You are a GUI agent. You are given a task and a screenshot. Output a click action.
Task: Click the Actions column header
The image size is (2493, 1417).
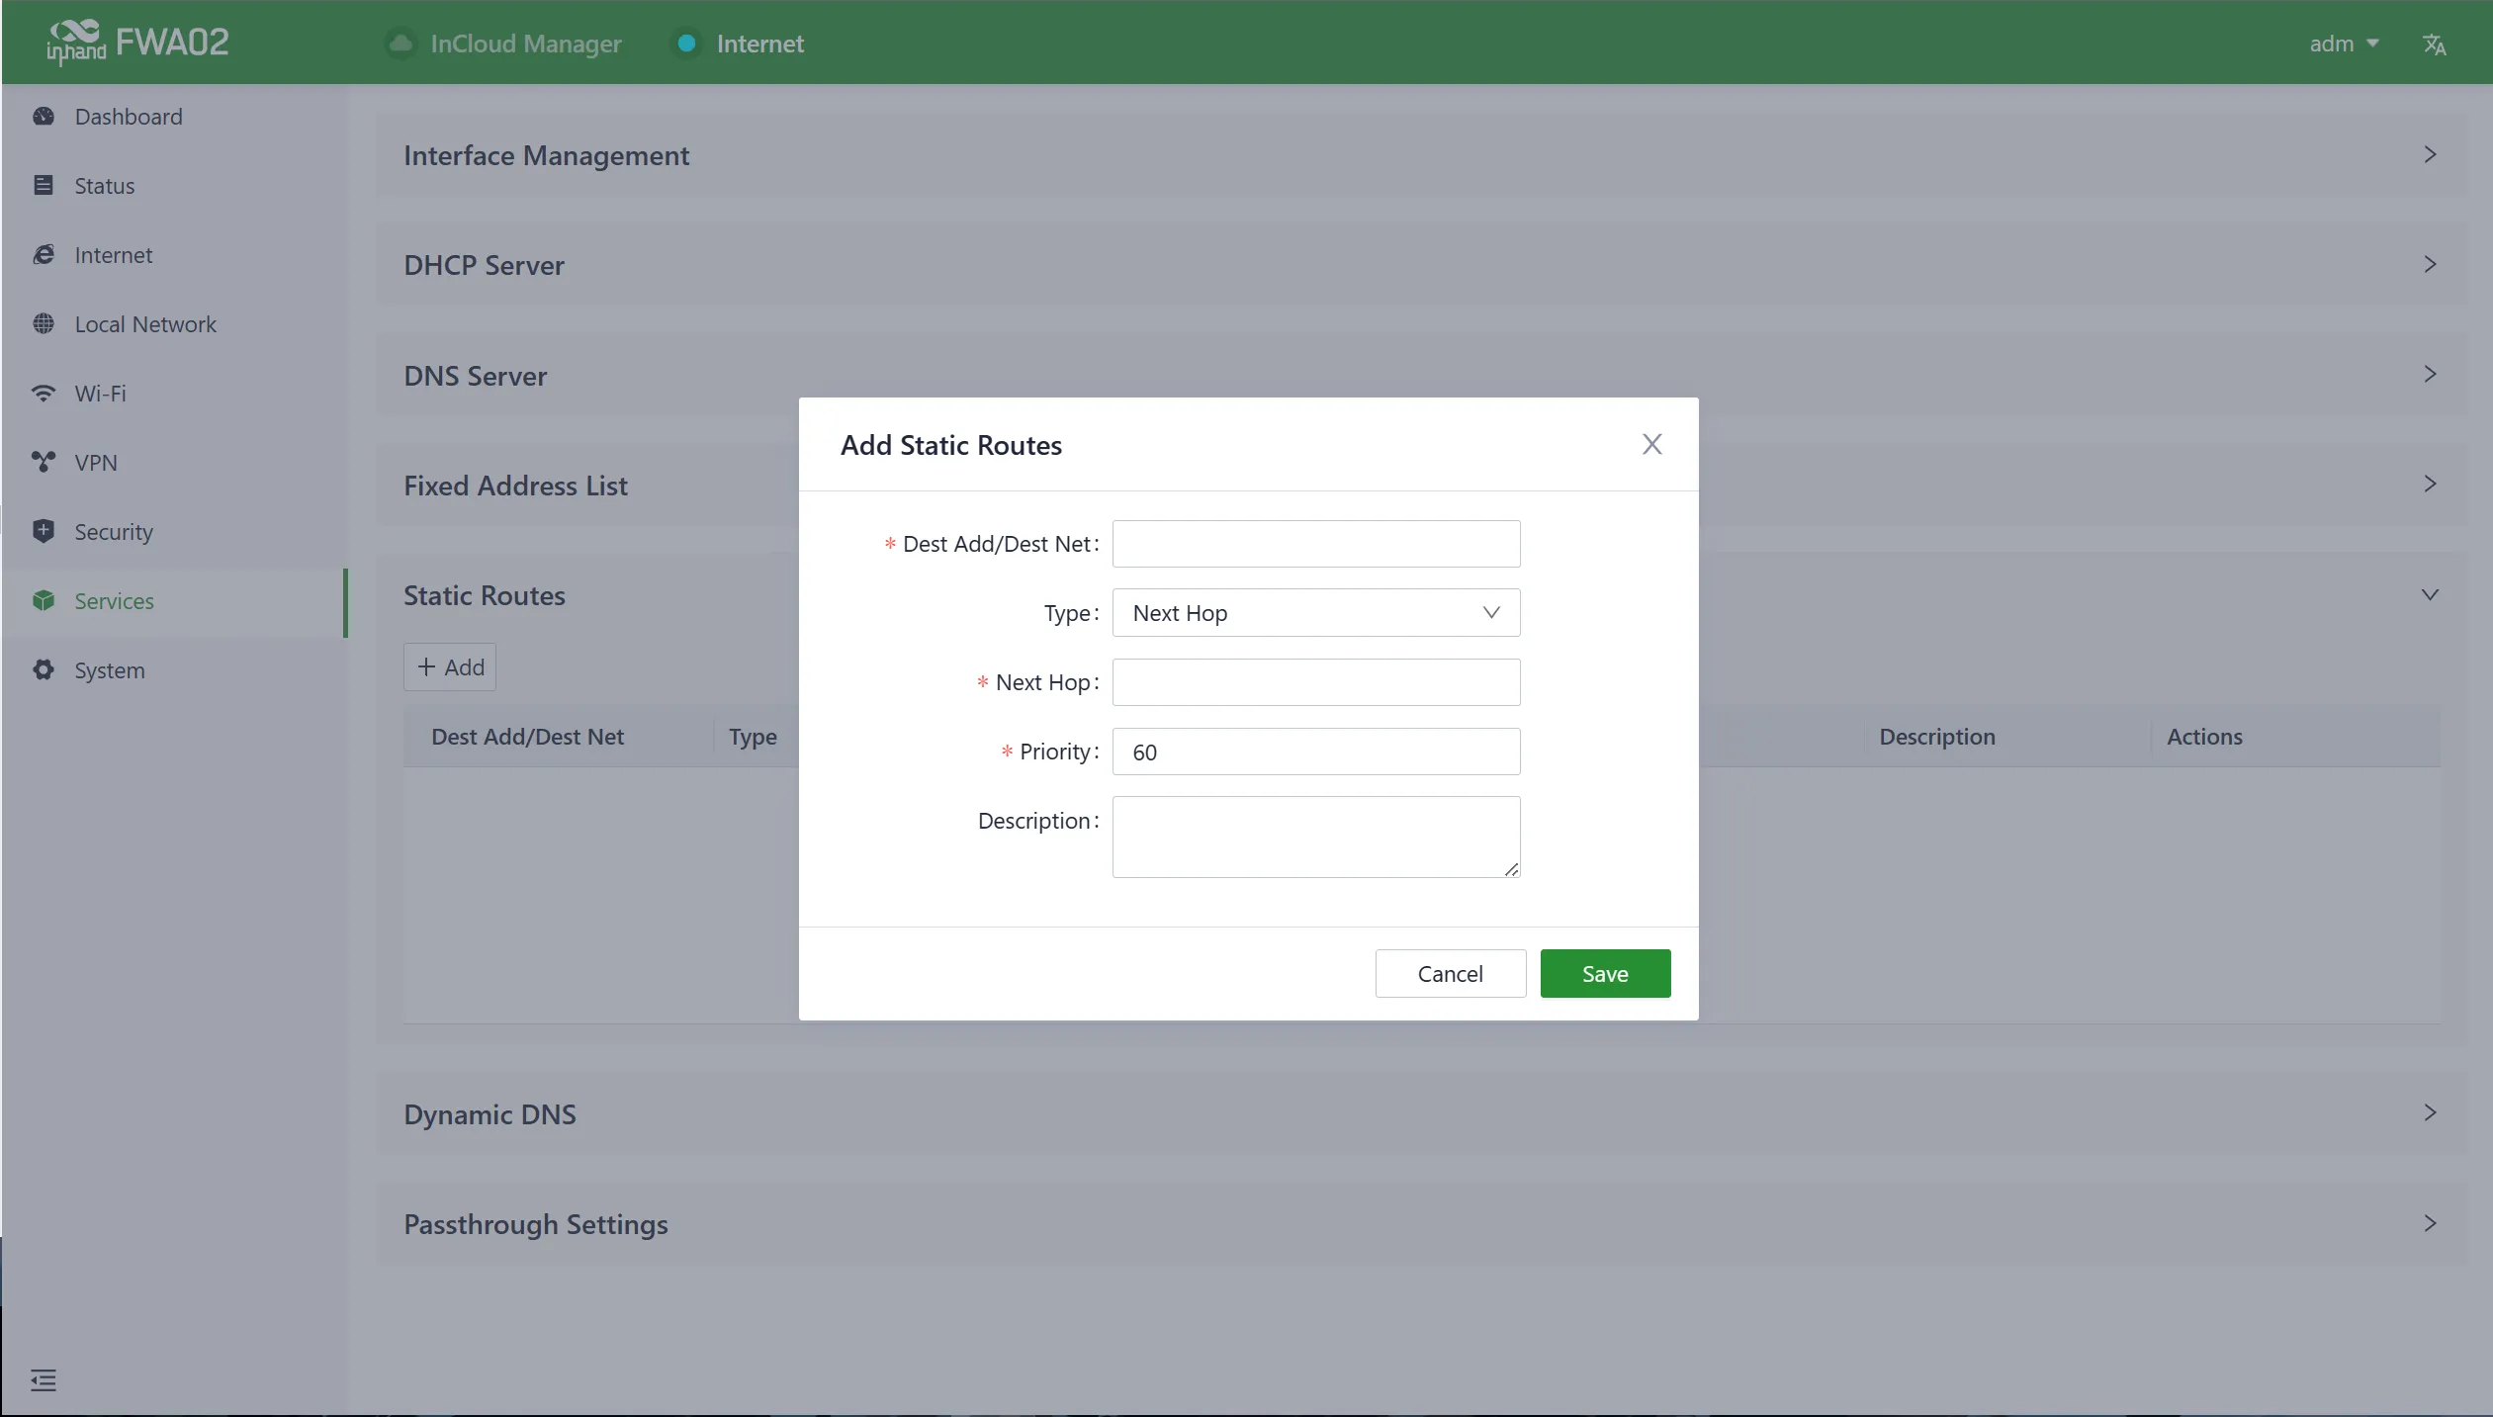pos(2203,737)
